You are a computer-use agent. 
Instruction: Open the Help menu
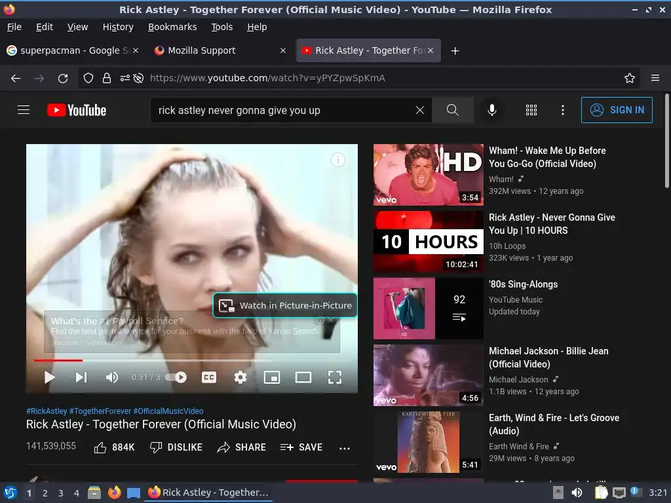point(257,27)
